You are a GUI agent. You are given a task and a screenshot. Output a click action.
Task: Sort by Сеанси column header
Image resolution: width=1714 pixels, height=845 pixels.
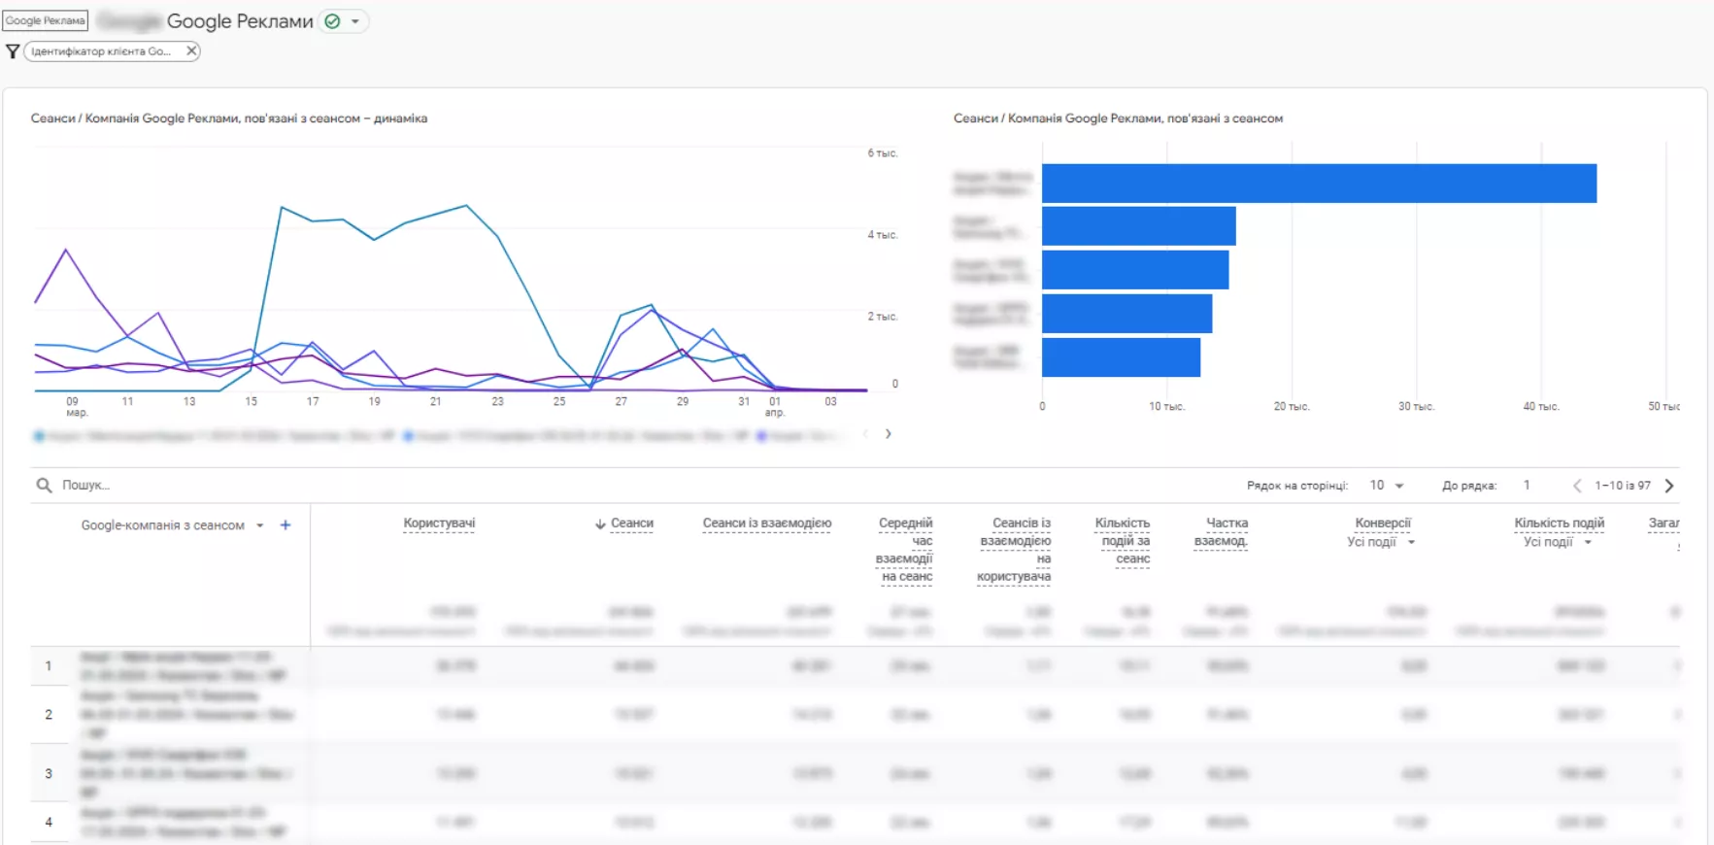coord(624,524)
